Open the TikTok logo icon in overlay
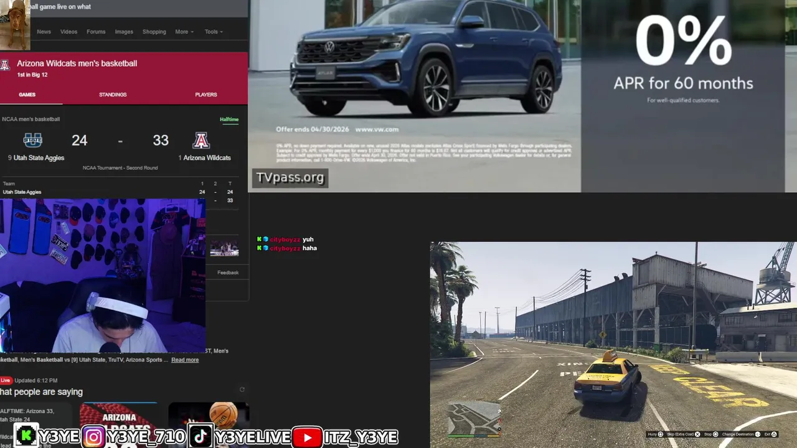Viewport: 797px width, 448px height. coord(200,437)
